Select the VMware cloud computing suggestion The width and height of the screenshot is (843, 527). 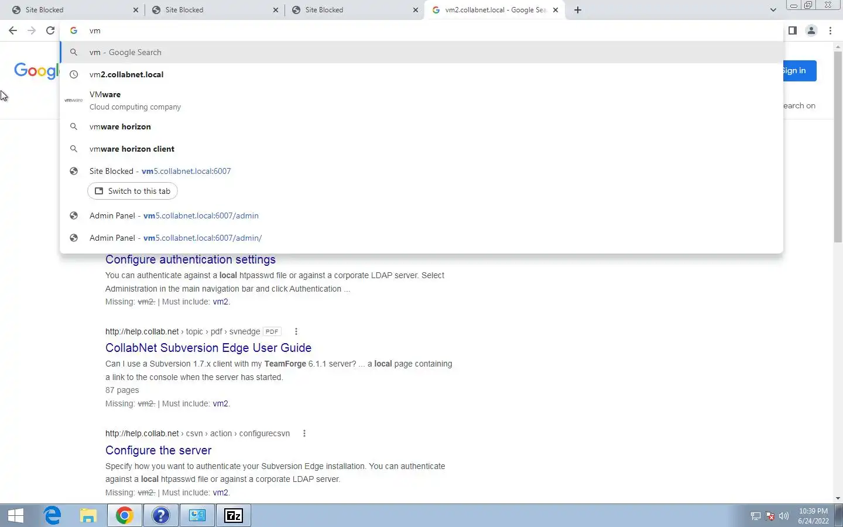coord(421,100)
